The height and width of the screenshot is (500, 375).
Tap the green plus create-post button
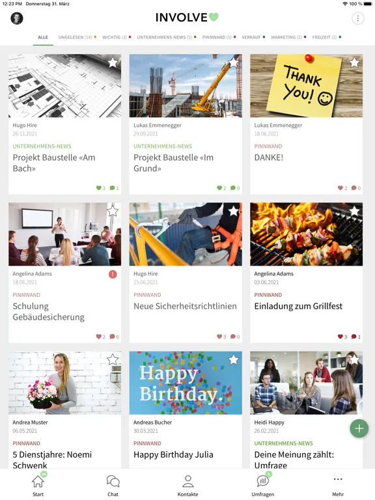click(x=359, y=428)
